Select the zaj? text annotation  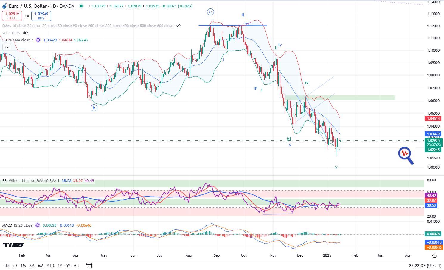click(x=247, y=23)
